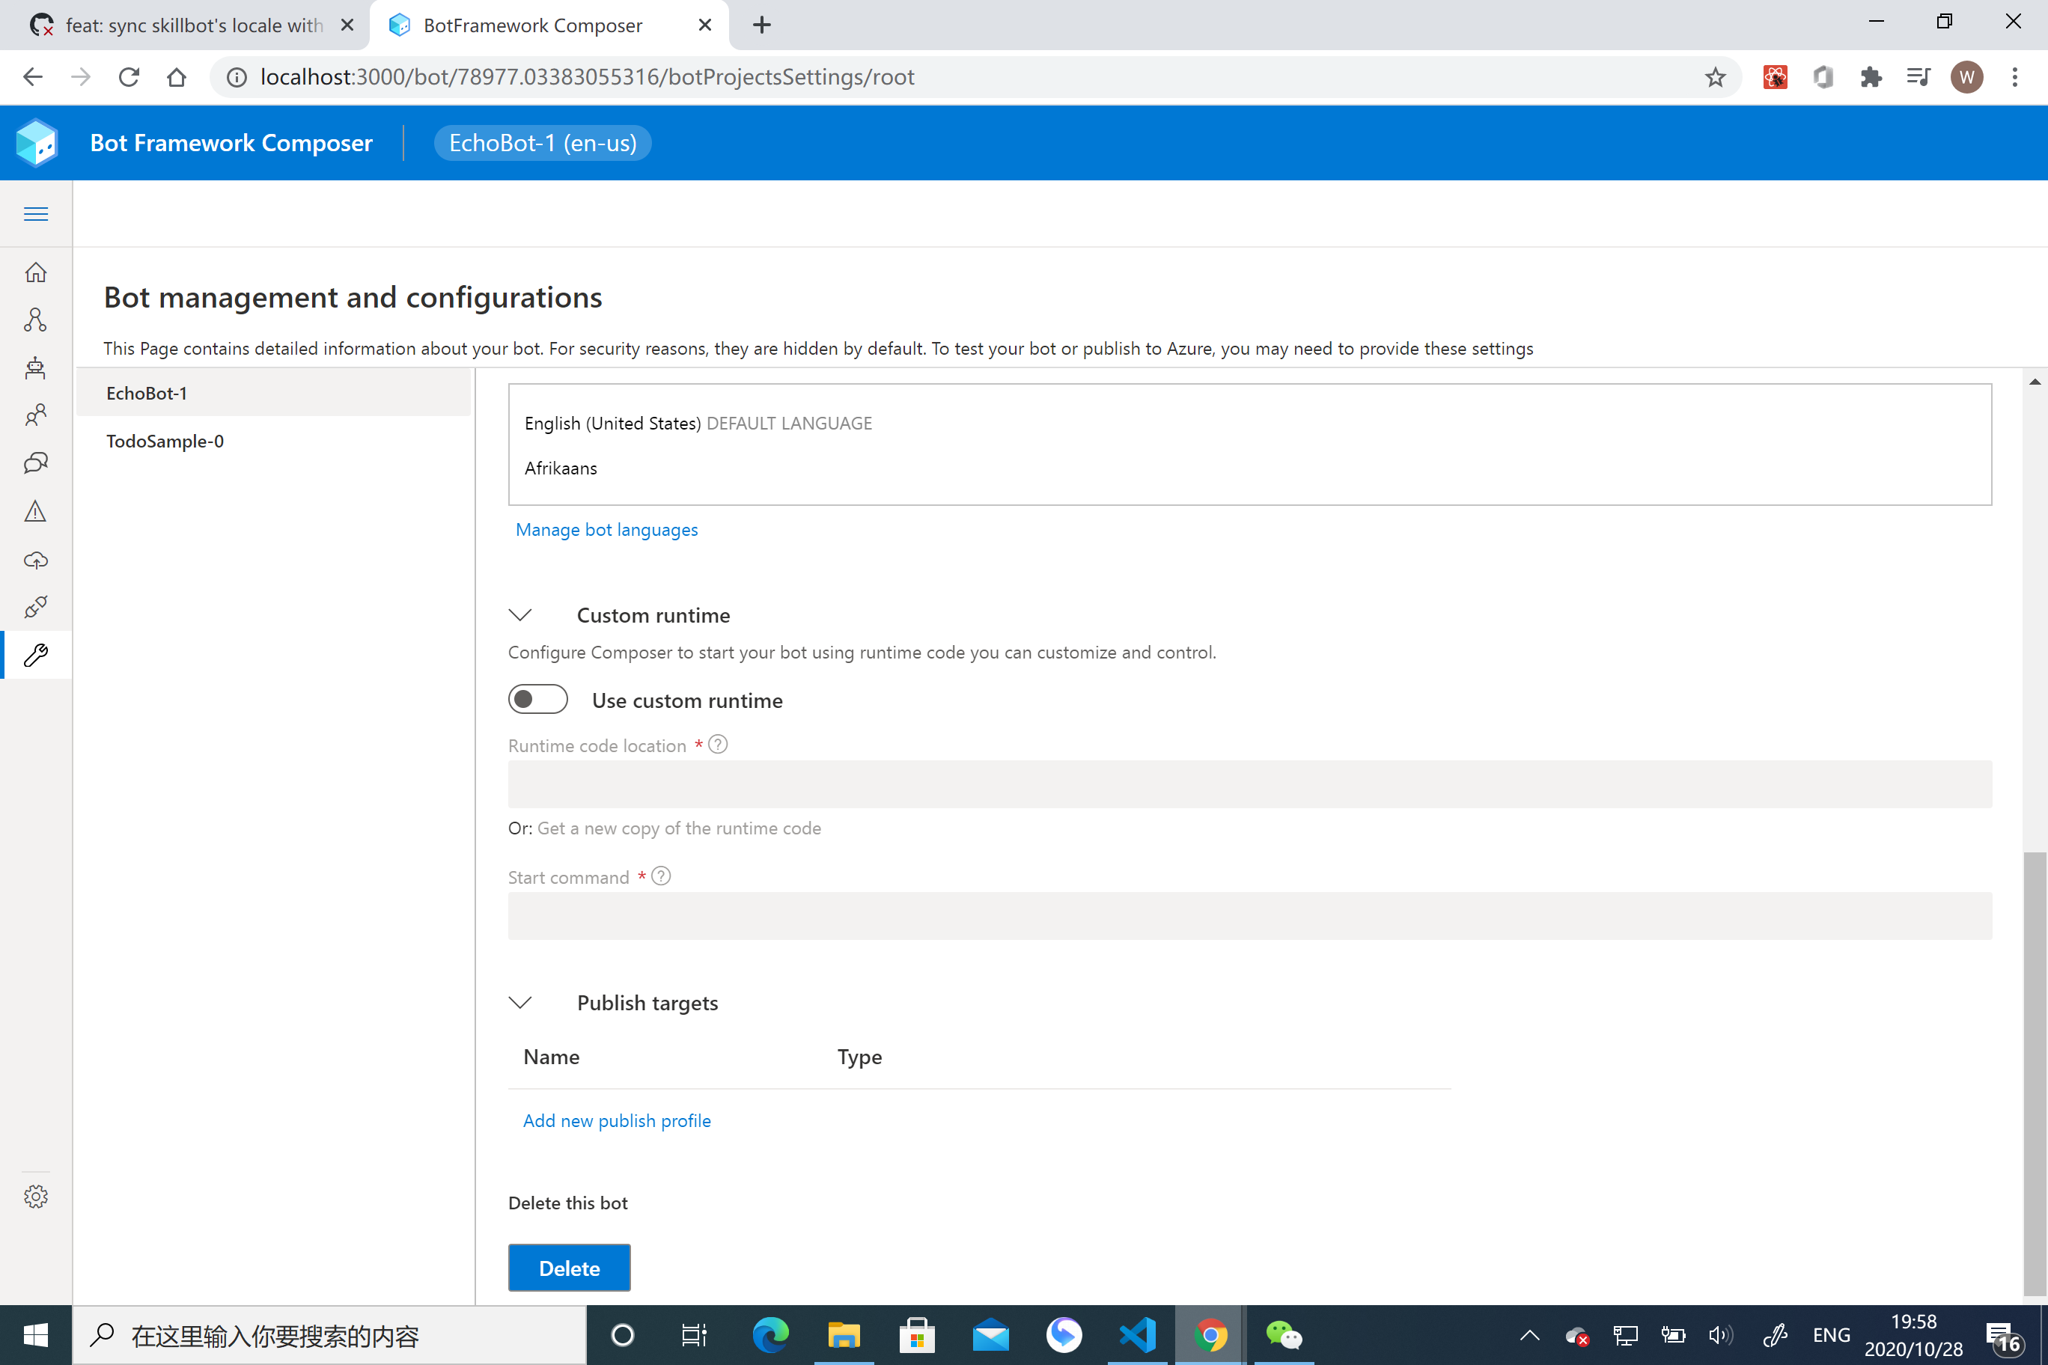Collapse the Publish targets section
Screen dimensions: 2048x1365
coord(521,1003)
